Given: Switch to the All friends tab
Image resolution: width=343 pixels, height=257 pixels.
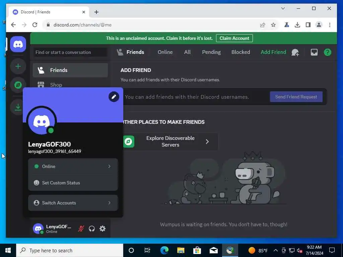Looking at the screenshot, I should tap(187, 52).
